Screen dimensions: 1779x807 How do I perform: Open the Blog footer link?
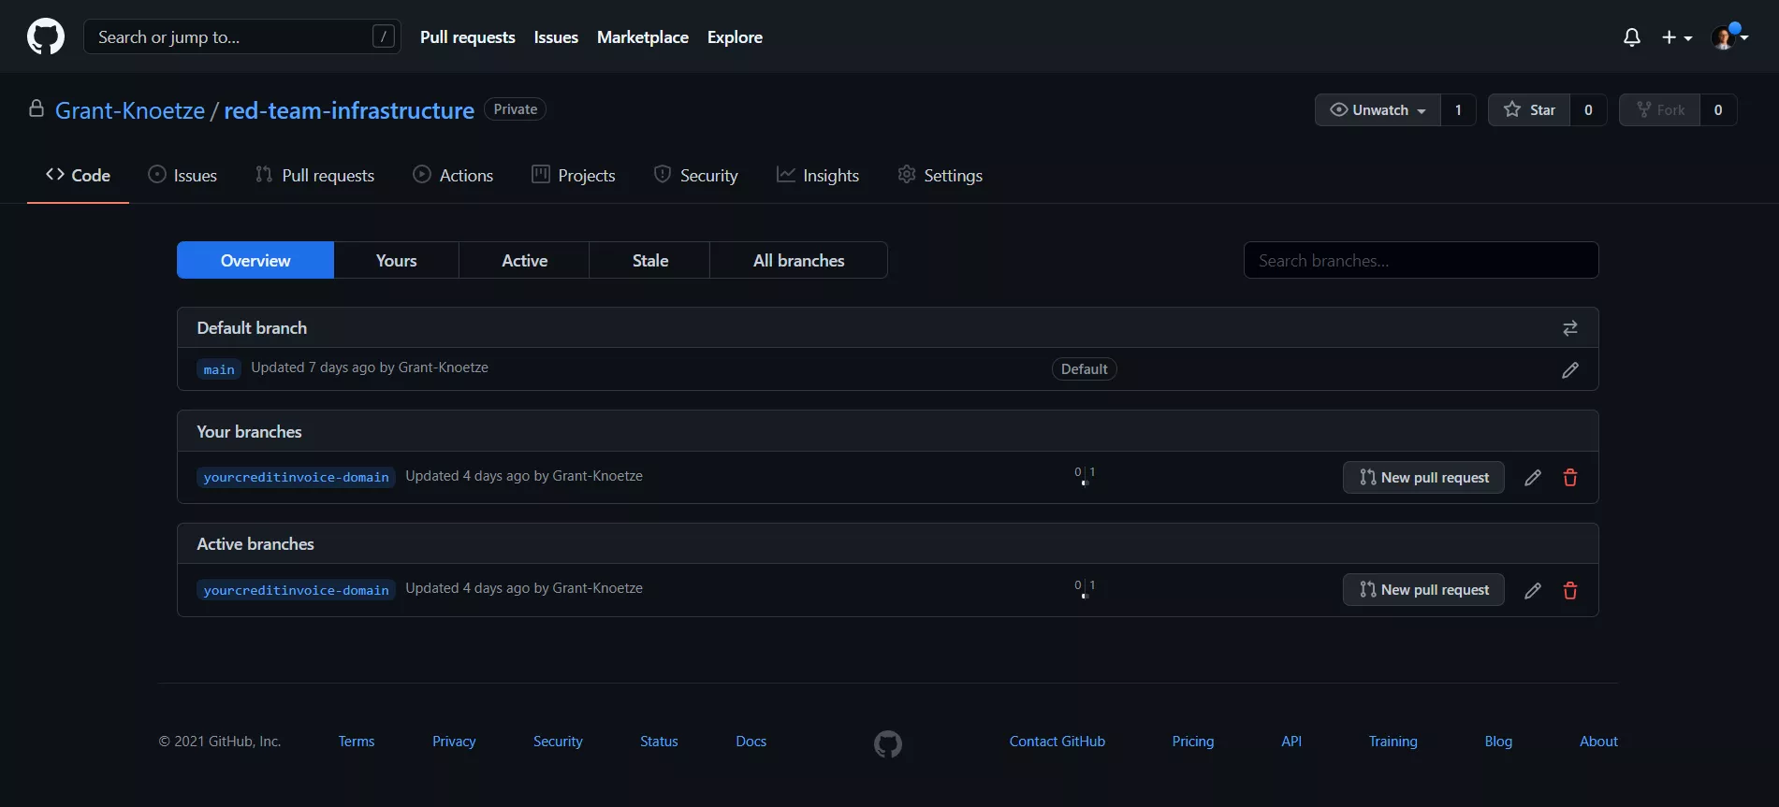(x=1498, y=742)
